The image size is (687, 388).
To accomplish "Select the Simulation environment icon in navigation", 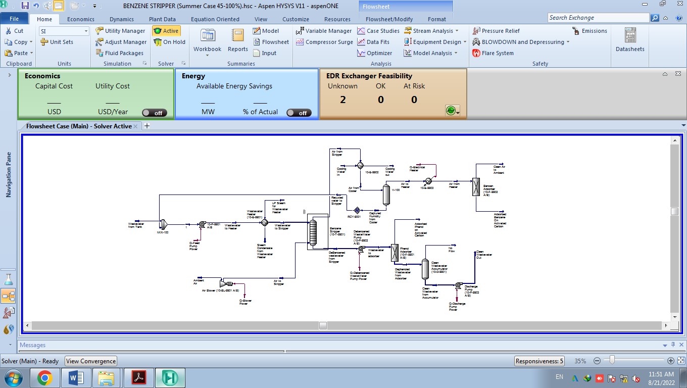I will (9, 296).
